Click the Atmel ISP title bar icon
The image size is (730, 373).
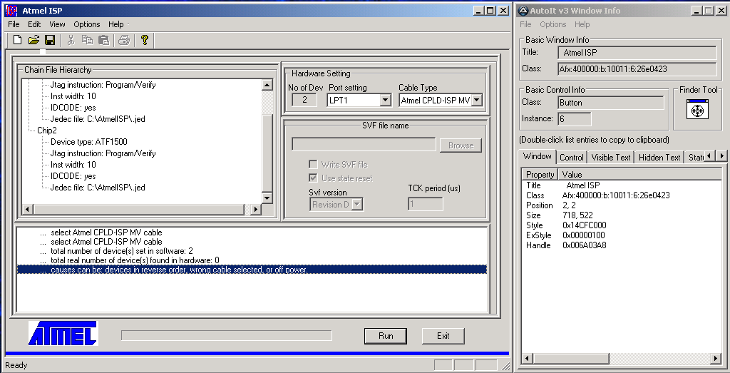pos(11,10)
